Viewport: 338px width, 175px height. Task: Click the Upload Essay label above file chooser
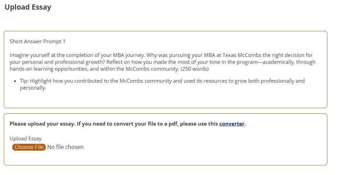(x=25, y=139)
